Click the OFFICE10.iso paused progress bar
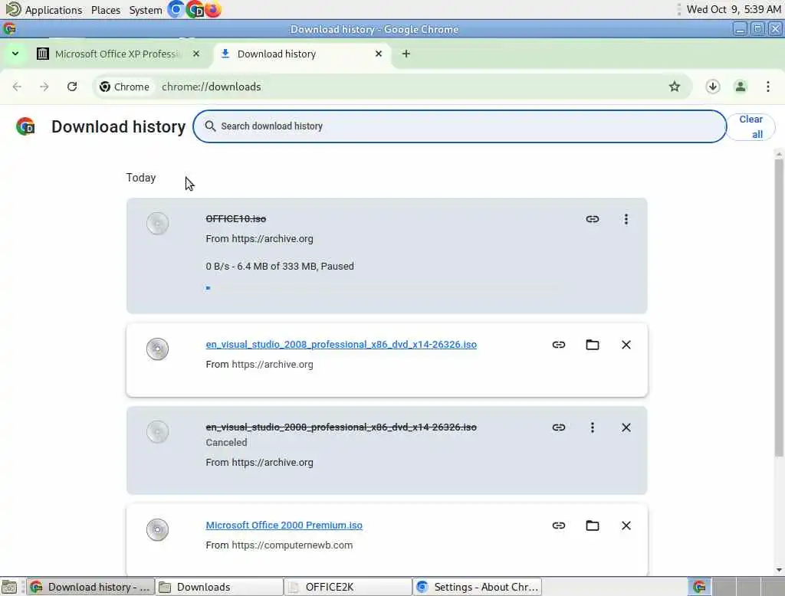The height and width of the screenshot is (596, 785). click(x=383, y=288)
